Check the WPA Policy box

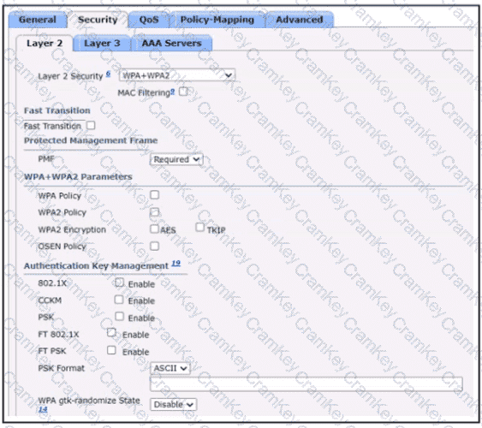click(x=155, y=195)
